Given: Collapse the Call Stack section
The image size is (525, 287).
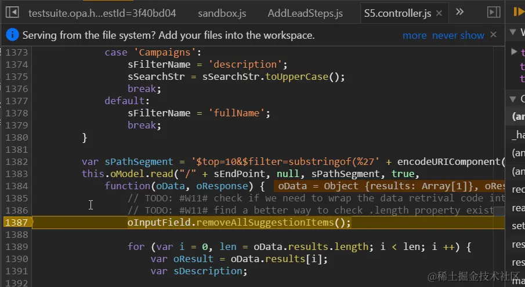Looking at the screenshot, I should pyautogui.click(x=513, y=99).
